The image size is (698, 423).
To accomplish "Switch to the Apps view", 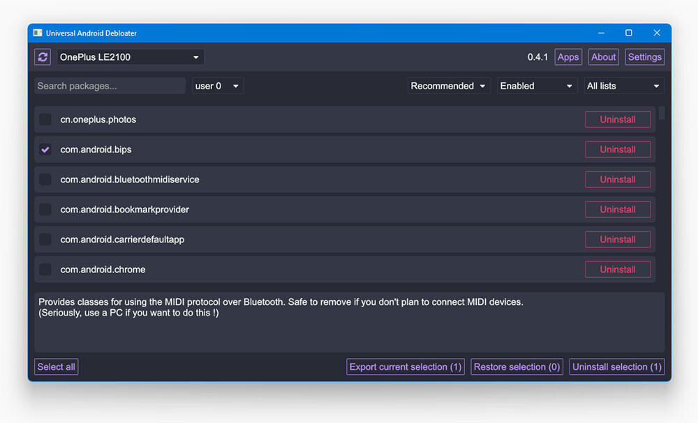I will pos(568,57).
